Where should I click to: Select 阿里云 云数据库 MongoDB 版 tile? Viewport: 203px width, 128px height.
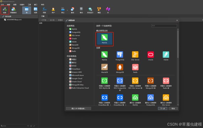150,83
